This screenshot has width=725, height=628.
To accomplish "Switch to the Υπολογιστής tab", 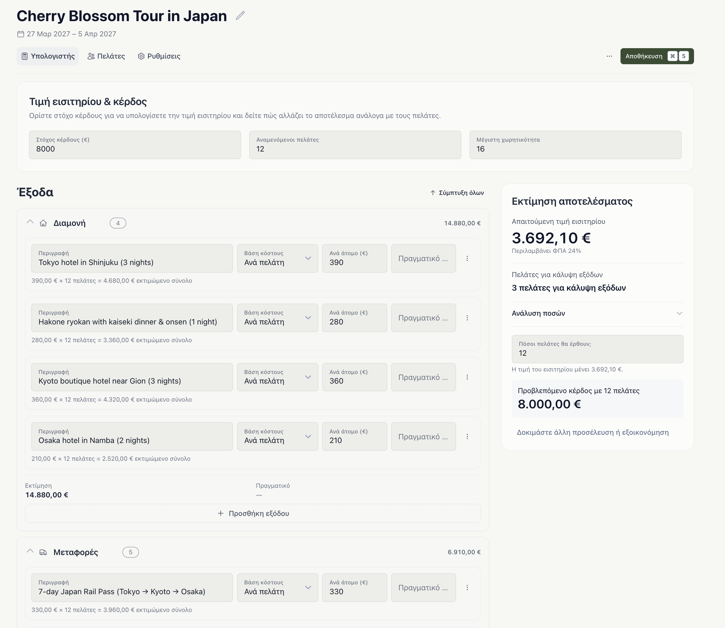I will tap(48, 56).
